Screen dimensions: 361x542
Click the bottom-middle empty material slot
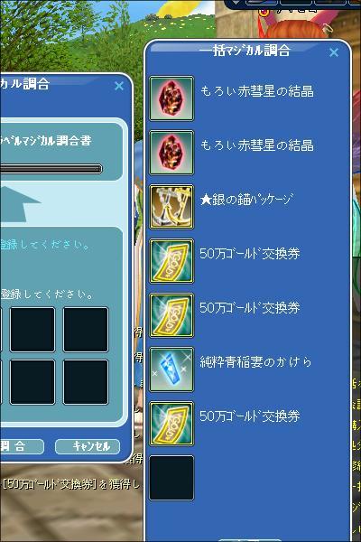pyautogui.click(x=32, y=382)
